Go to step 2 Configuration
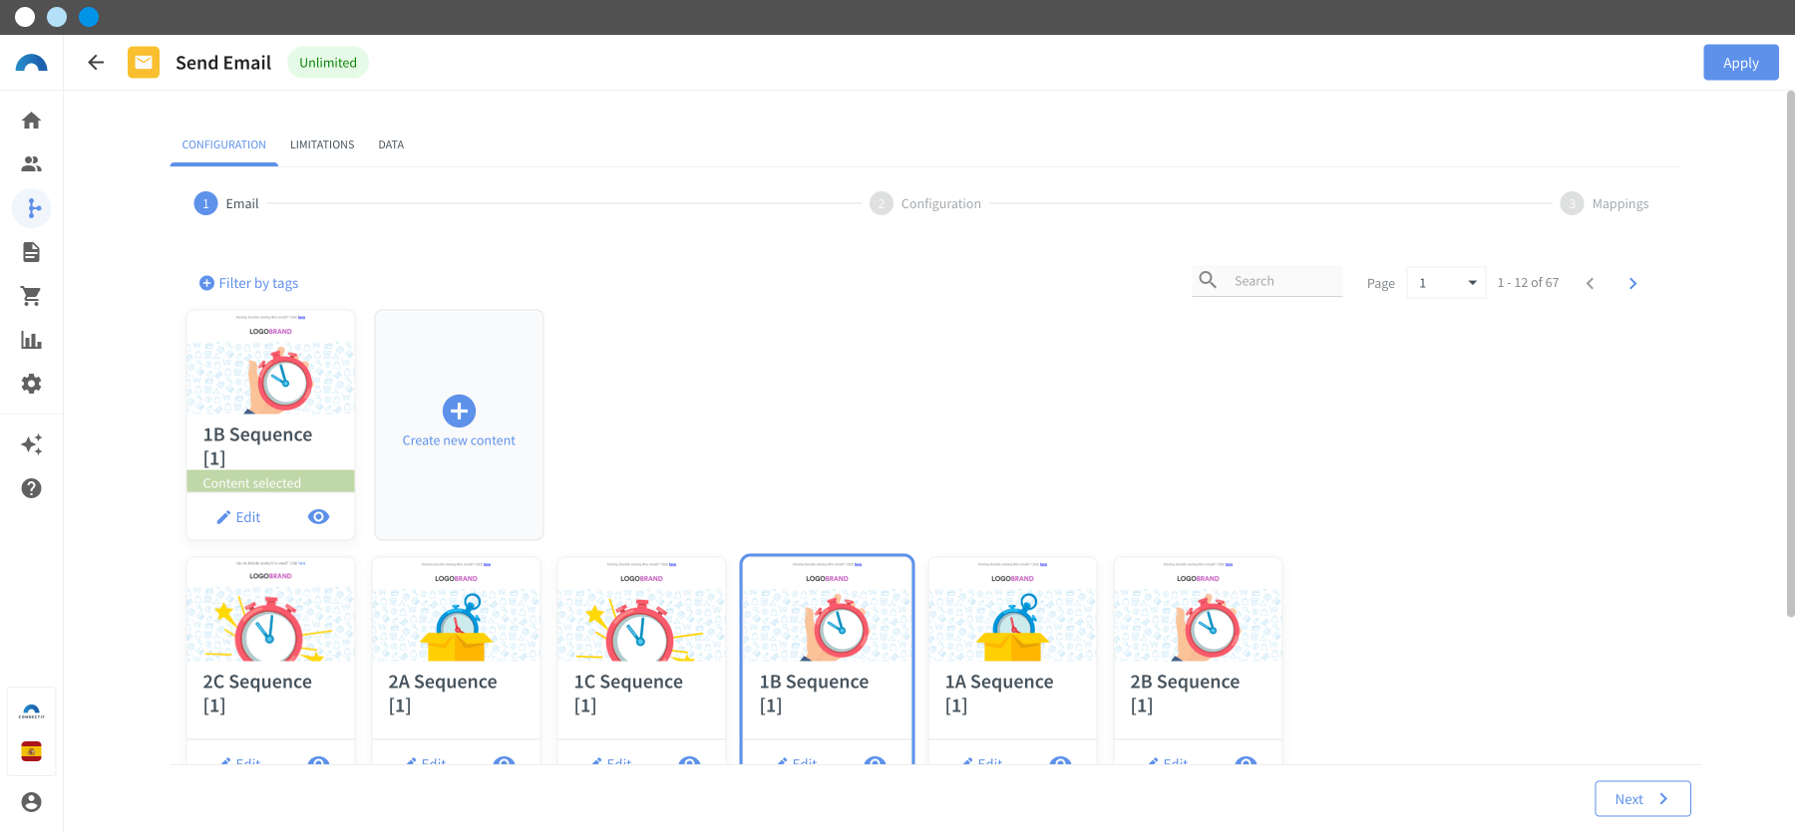Screen dimensions: 1795x832 click(925, 203)
